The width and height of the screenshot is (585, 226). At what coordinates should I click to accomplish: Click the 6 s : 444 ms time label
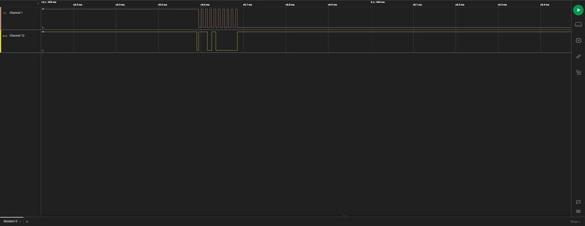pos(378,2)
